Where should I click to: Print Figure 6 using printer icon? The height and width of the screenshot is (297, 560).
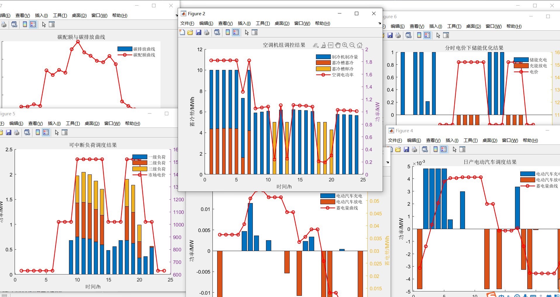(398, 35)
